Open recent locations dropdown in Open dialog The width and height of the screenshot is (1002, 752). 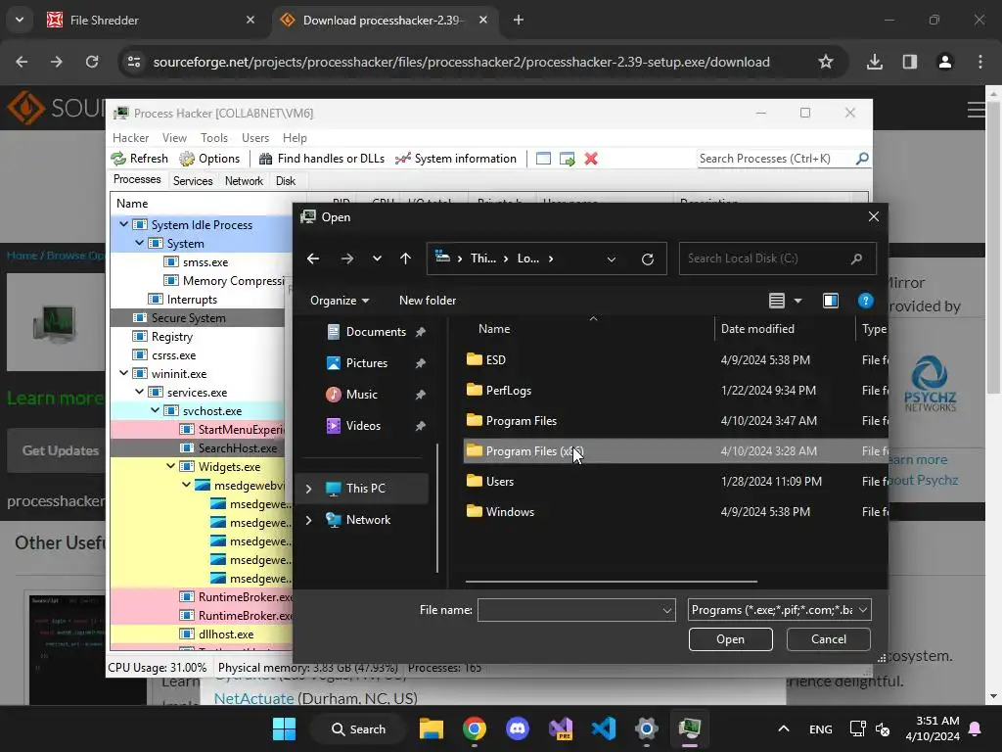click(377, 258)
